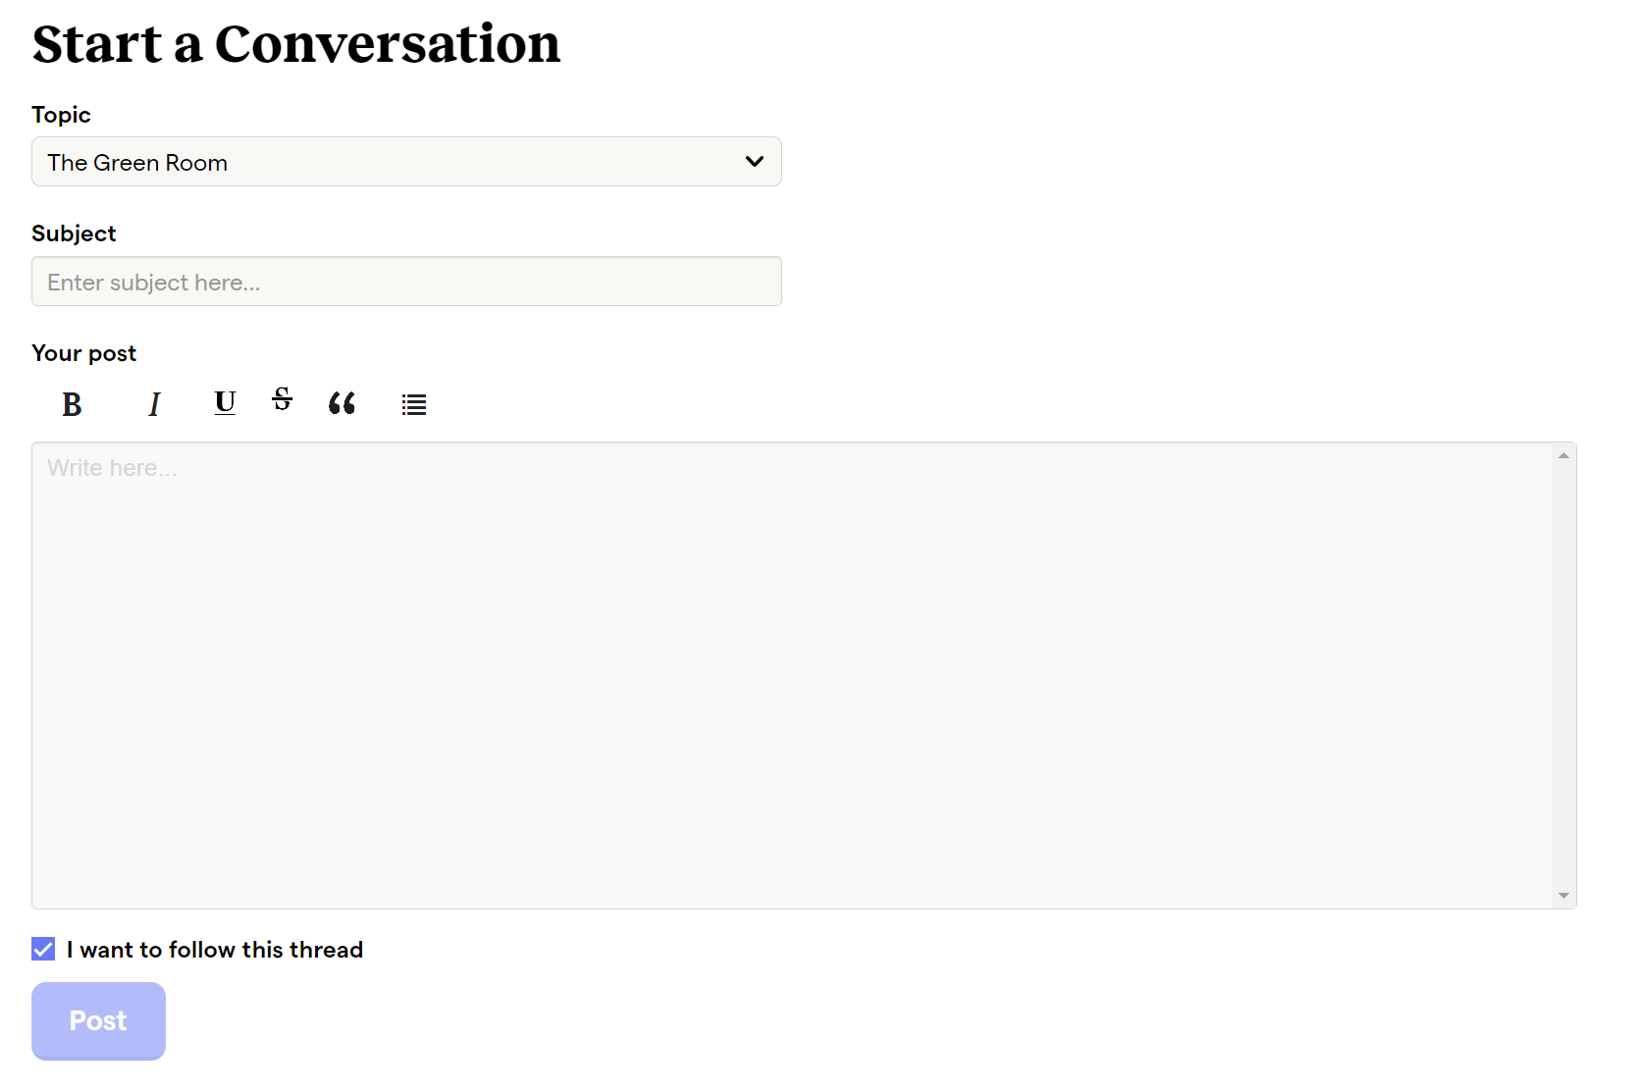
Task: Focus the Subject input field
Action: [406, 282]
